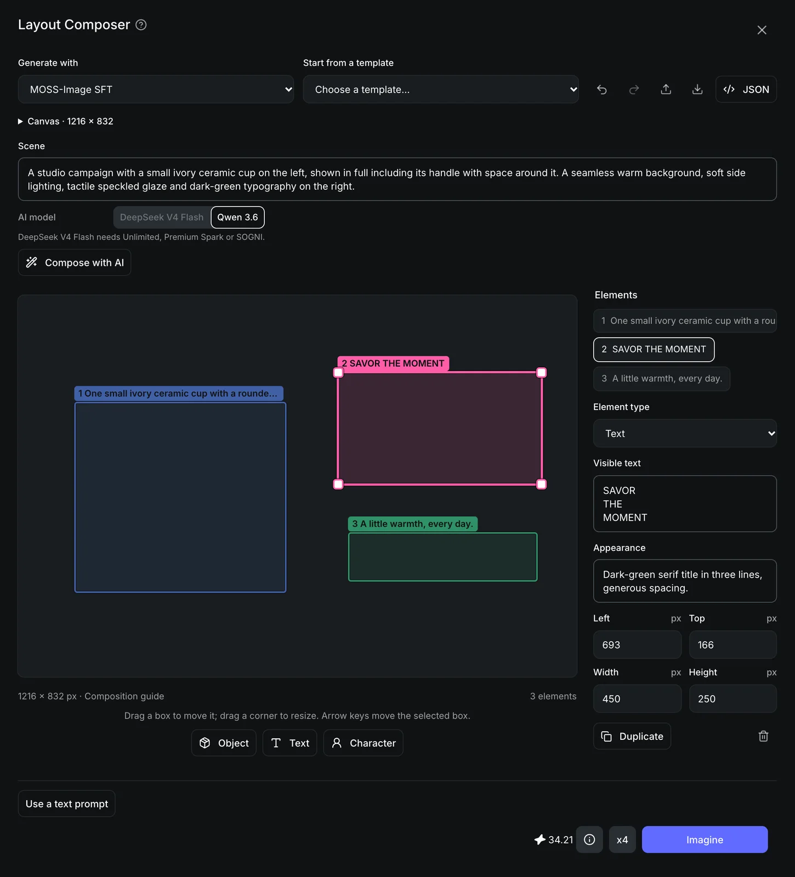Image resolution: width=795 pixels, height=877 pixels.
Task: Click the cost info icon
Action: click(589, 840)
